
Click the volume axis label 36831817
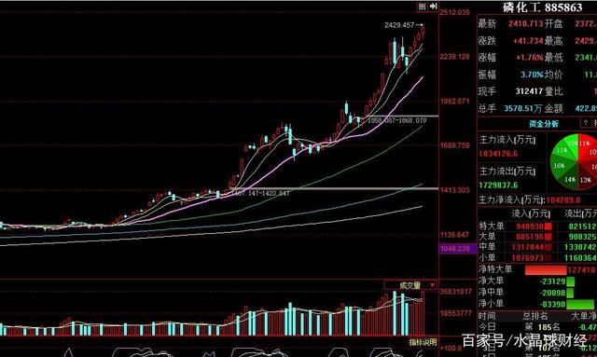pos(456,292)
